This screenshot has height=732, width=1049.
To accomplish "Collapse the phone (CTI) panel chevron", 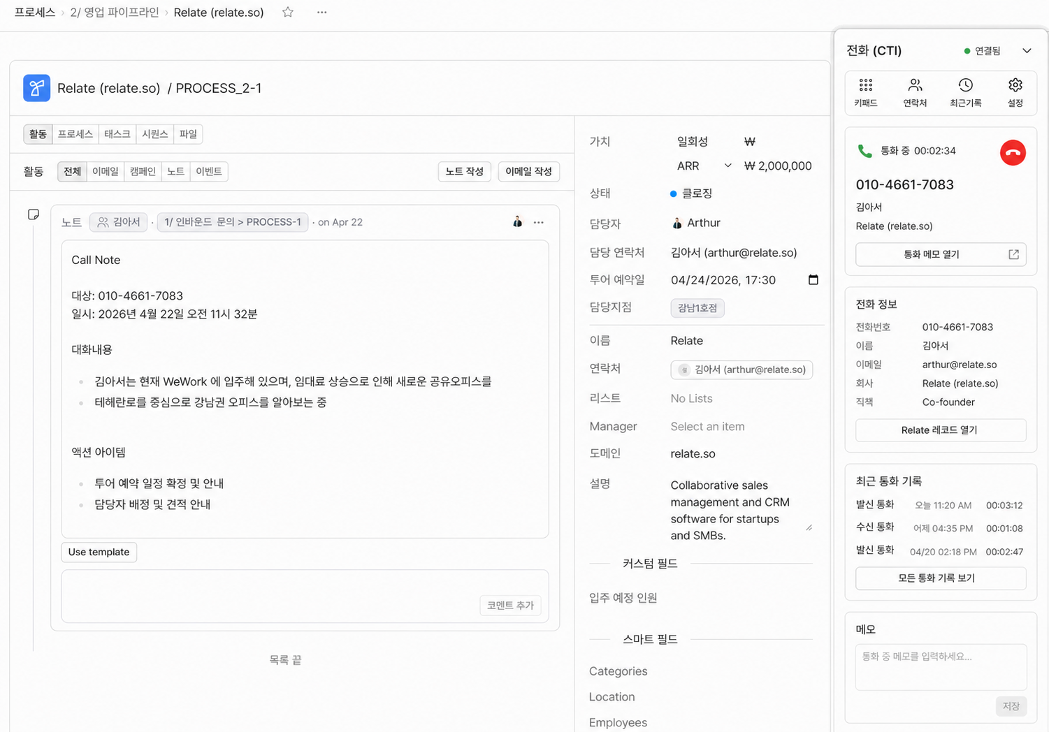I will 1026,50.
